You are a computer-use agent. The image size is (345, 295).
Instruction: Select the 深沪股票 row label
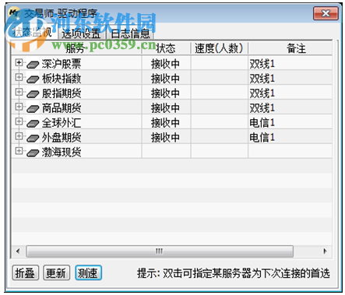pos(62,64)
